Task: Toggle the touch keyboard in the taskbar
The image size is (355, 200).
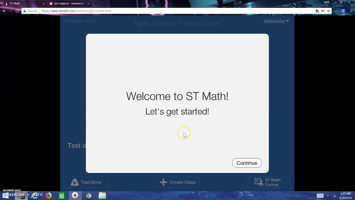Action: coord(320,196)
